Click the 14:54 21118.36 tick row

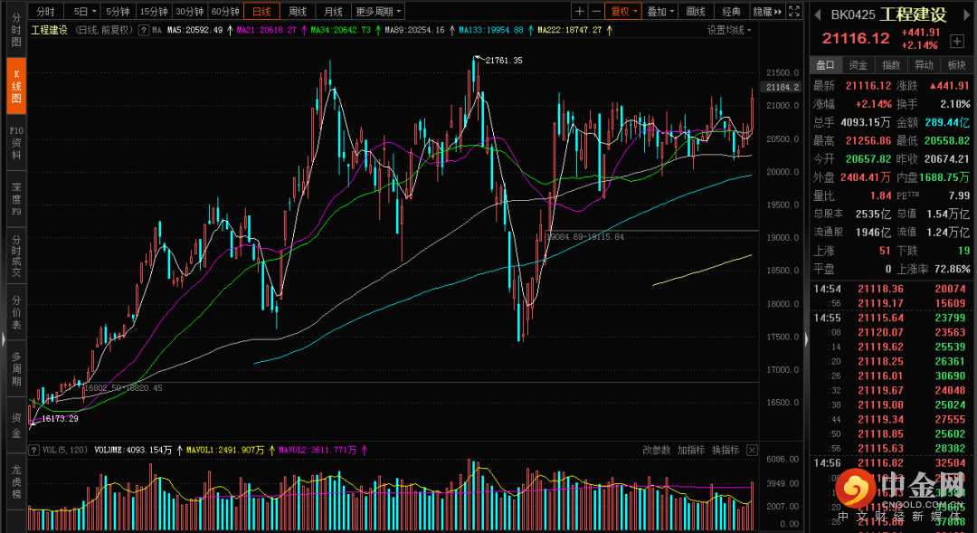(890, 289)
